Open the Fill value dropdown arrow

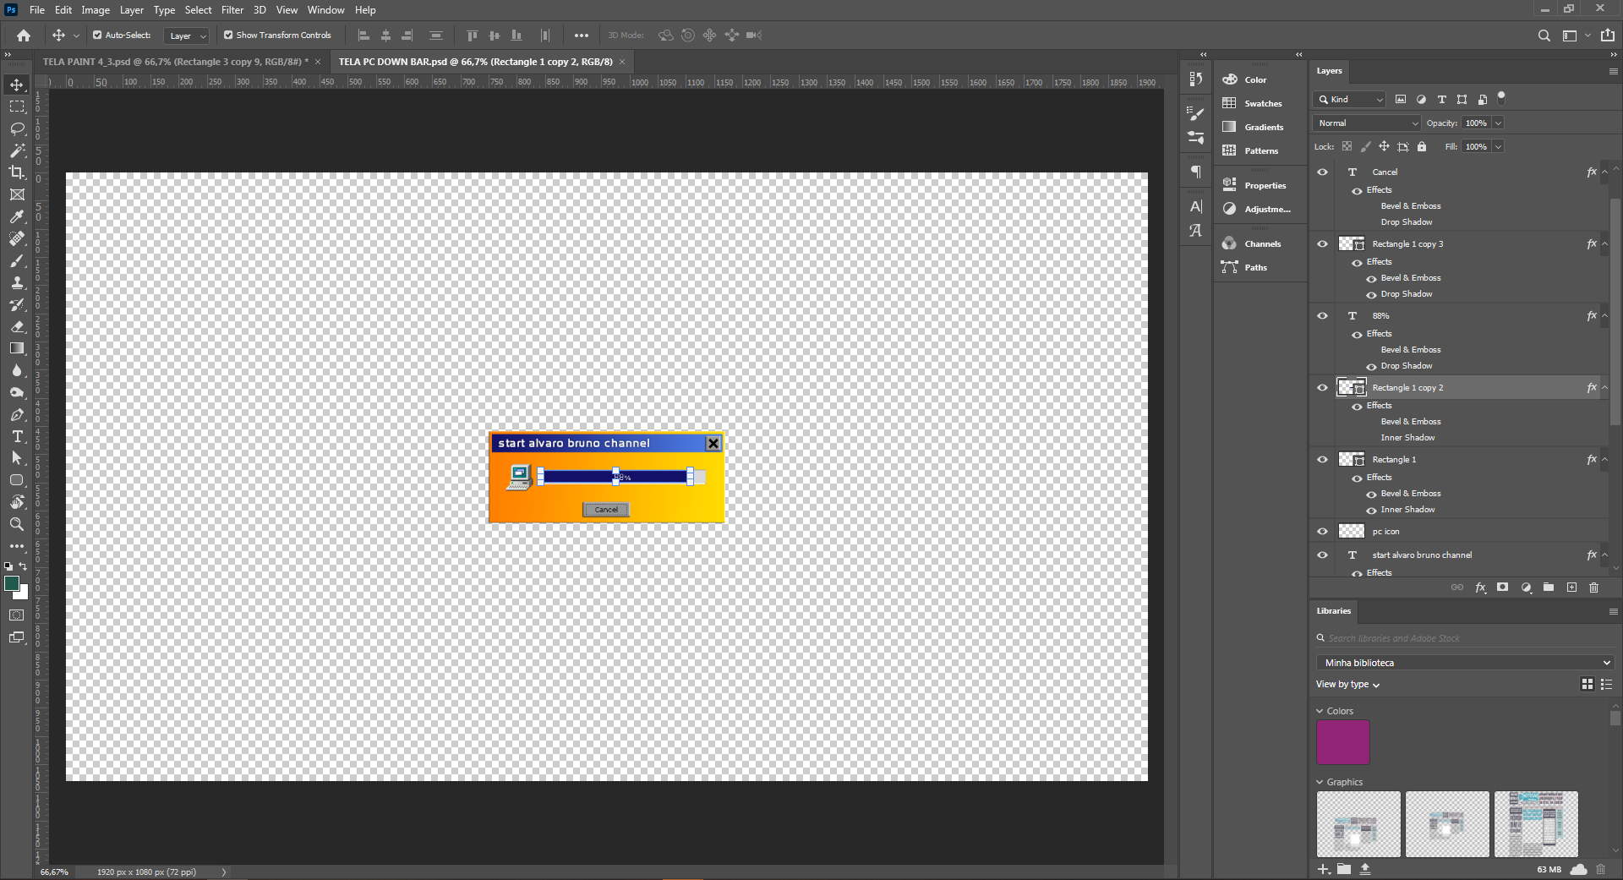(x=1498, y=147)
